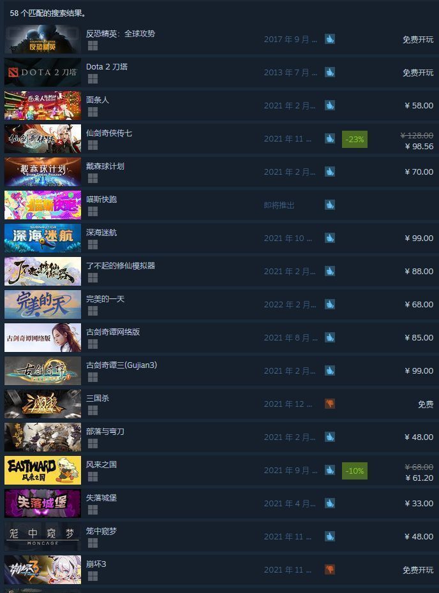Click the -10% discount badge

pos(355,471)
